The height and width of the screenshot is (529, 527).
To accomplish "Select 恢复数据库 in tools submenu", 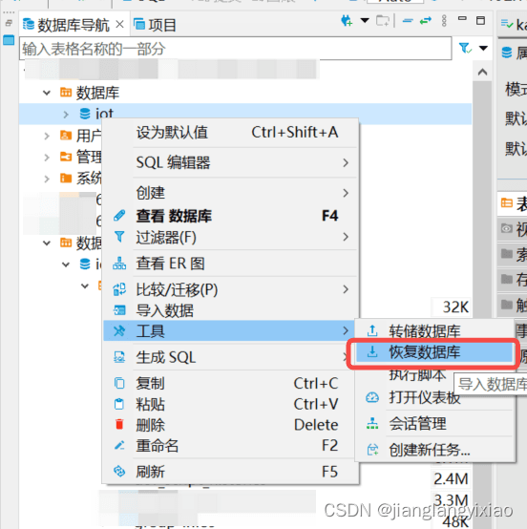I will coord(434,352).
